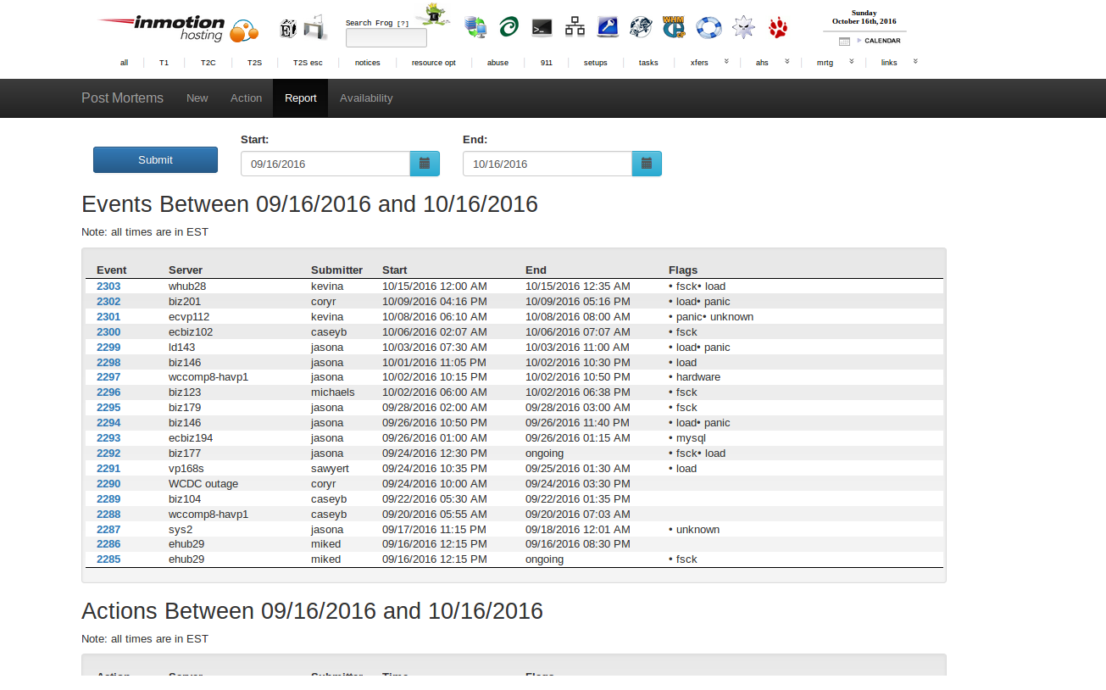Screen dimensions: 1106x690
Task: Open the New post mortem tab
Action: pyautogui.click(x=197, y=98)
